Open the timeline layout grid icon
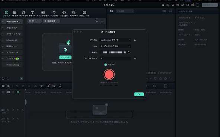The height and width of the screenshot is (137, 220). pyautogui.click(x=3, y=86)
